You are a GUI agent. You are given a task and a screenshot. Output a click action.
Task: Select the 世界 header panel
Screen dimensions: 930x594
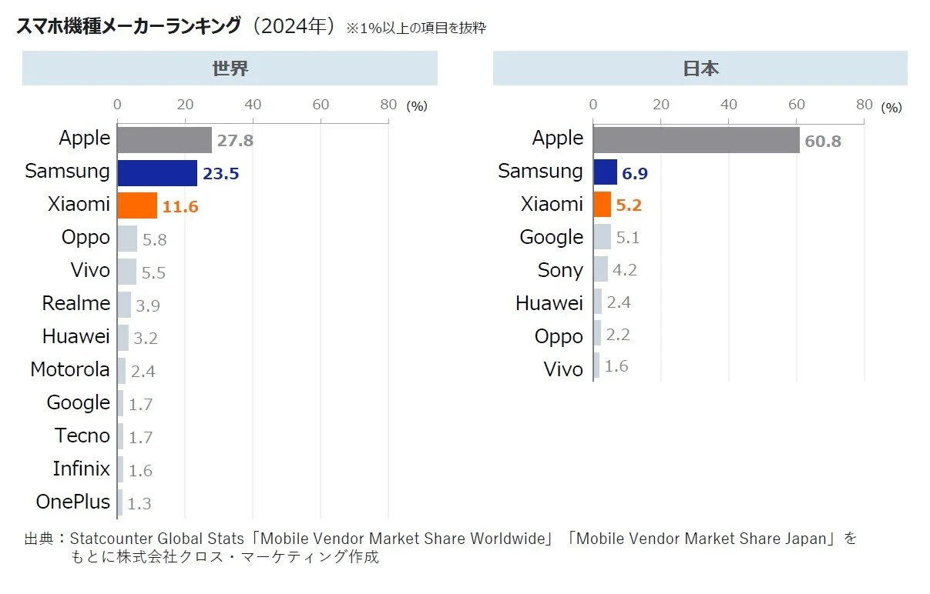point(230,68)
